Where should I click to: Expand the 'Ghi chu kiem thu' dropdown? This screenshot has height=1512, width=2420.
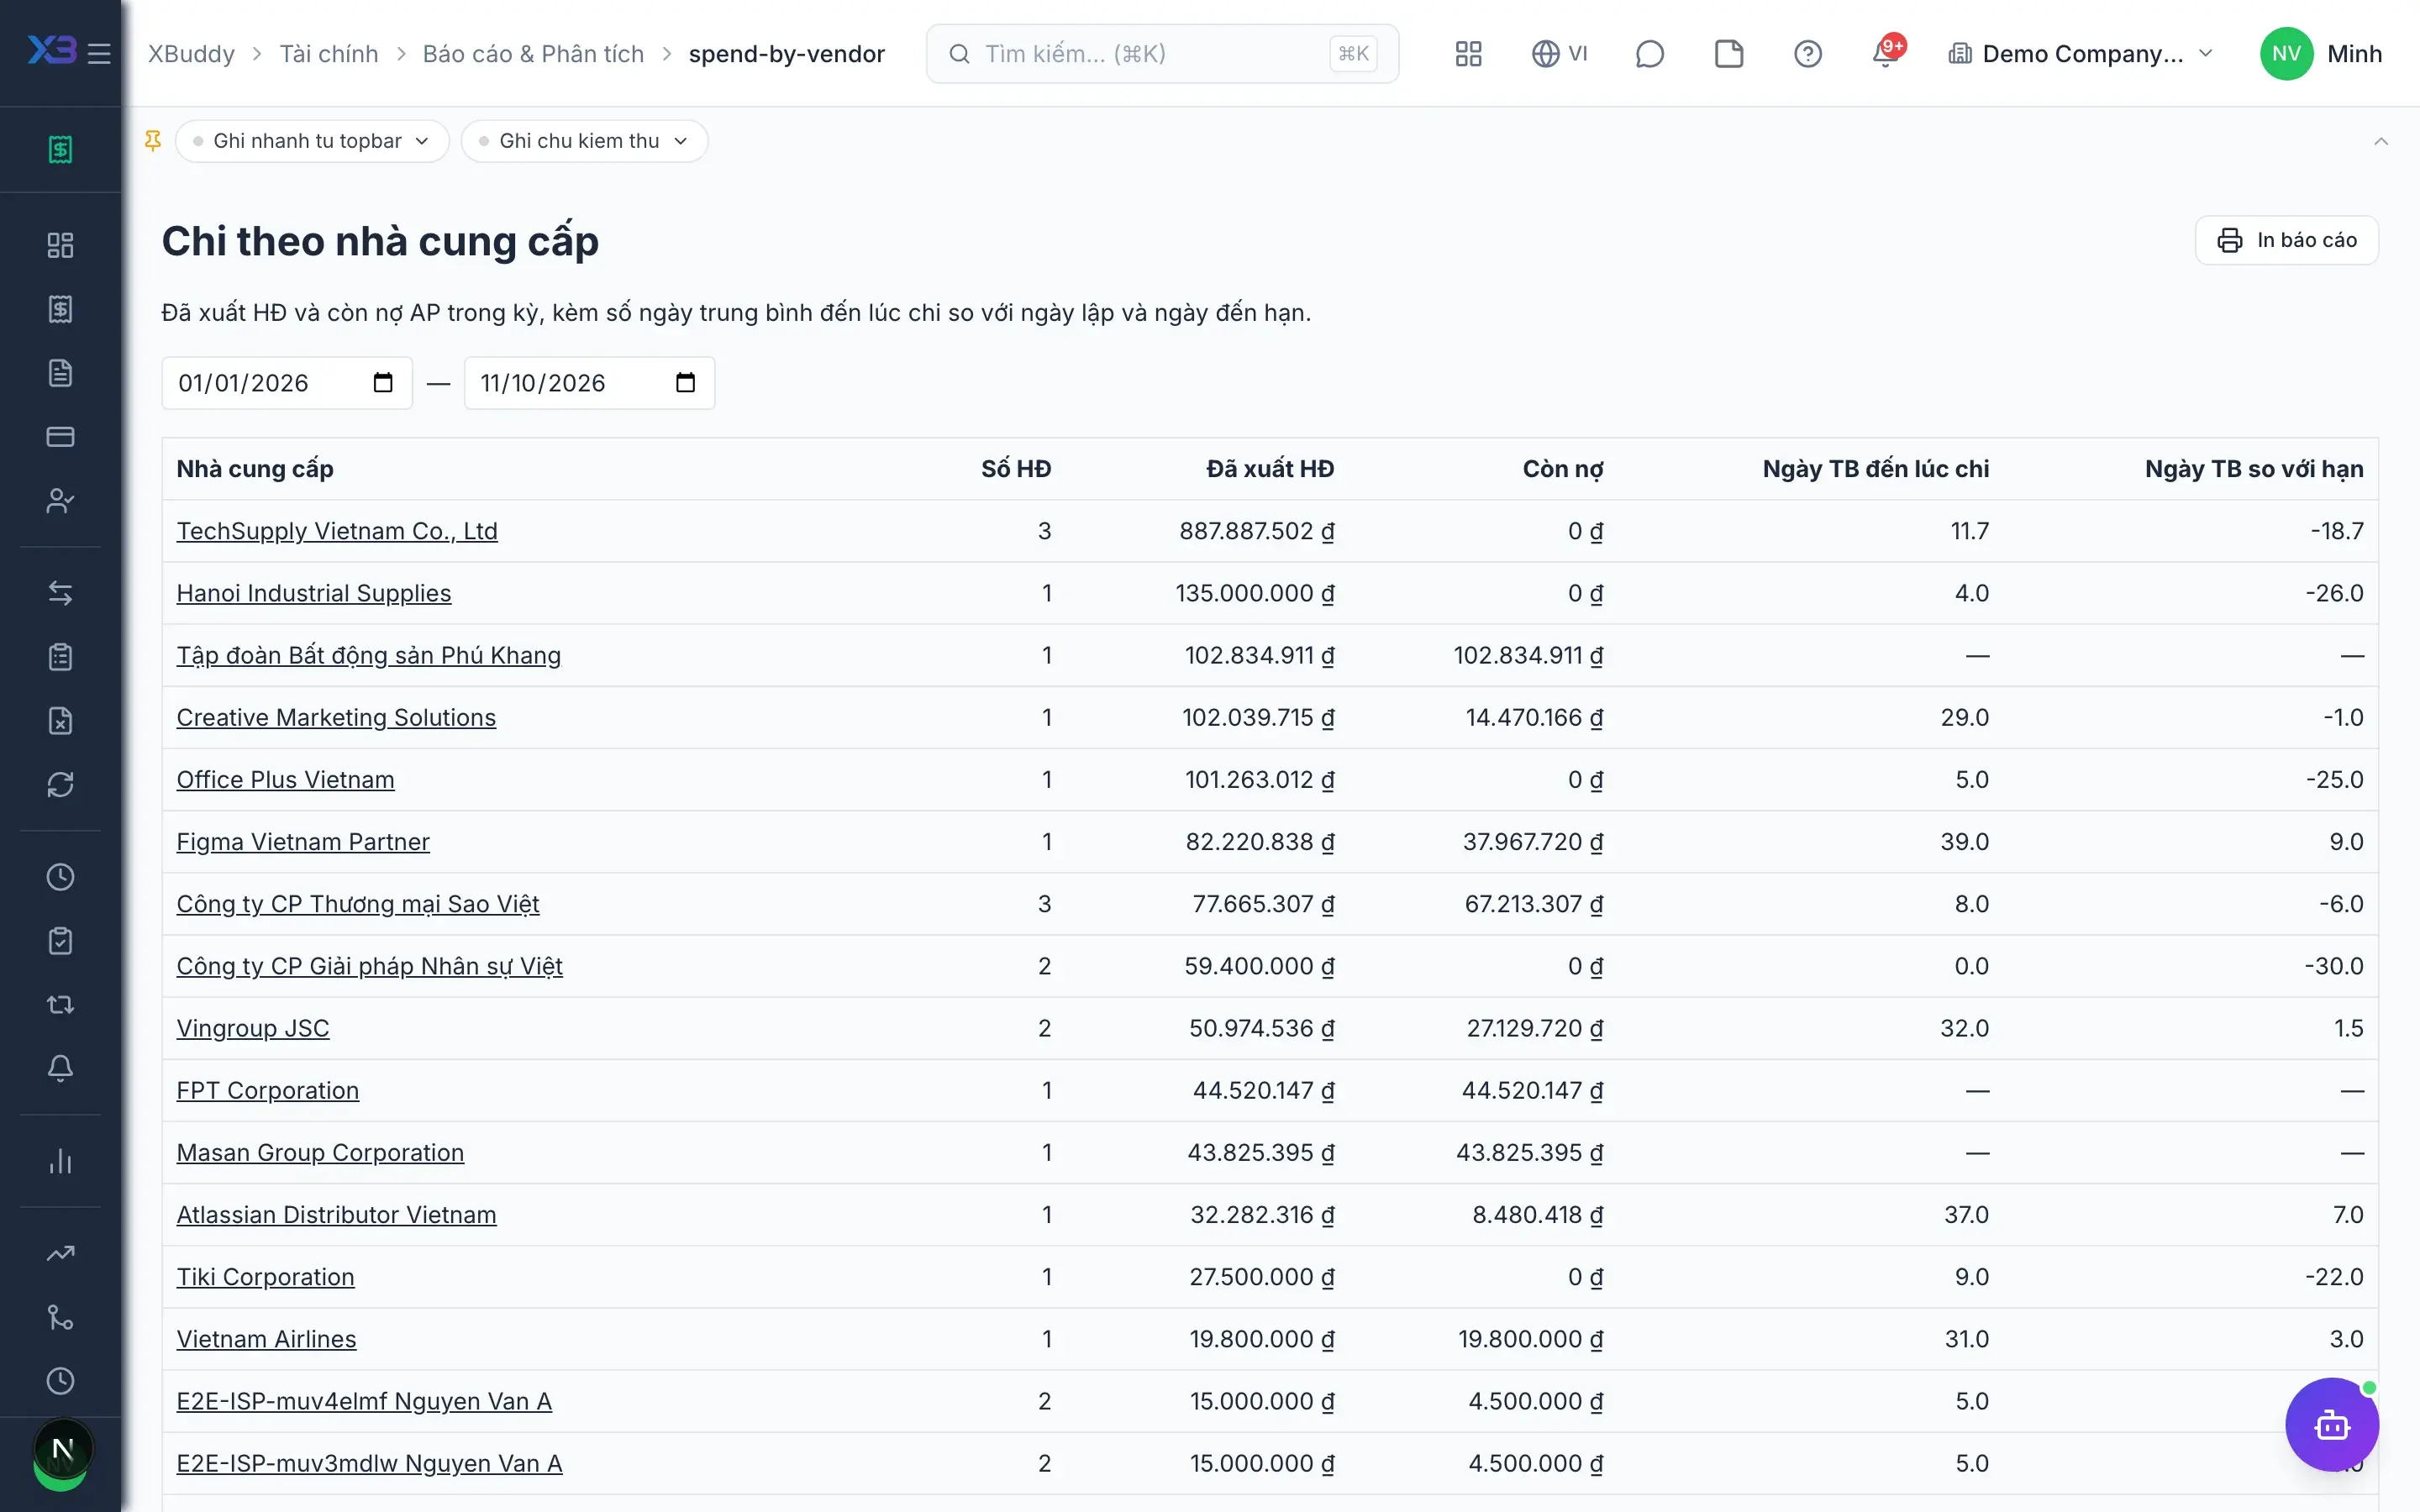coord(584,141)
